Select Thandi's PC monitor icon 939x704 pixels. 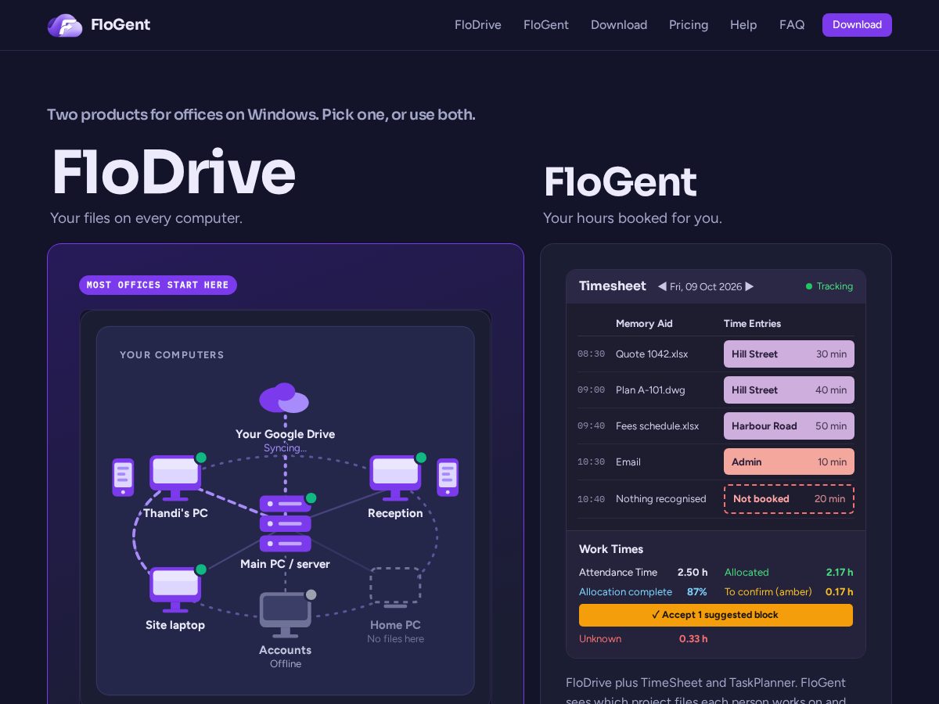(175, 477)
